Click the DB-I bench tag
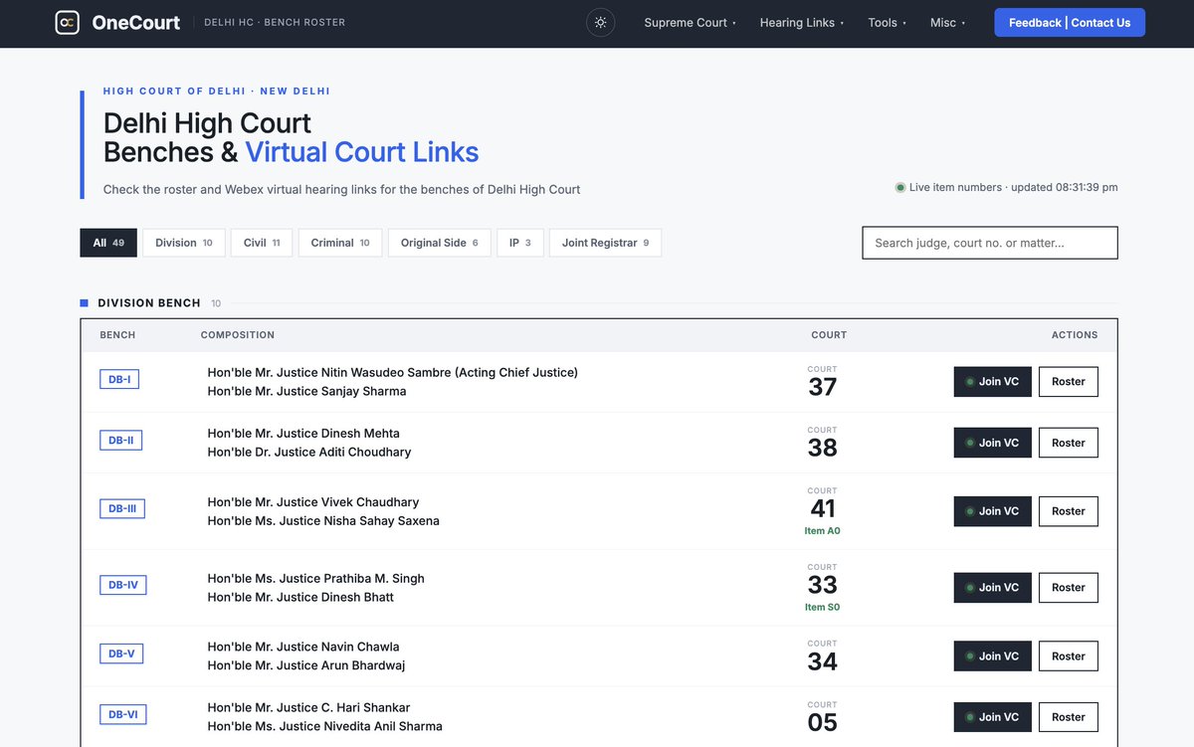 pyautogui.click(x=119, y=379)
